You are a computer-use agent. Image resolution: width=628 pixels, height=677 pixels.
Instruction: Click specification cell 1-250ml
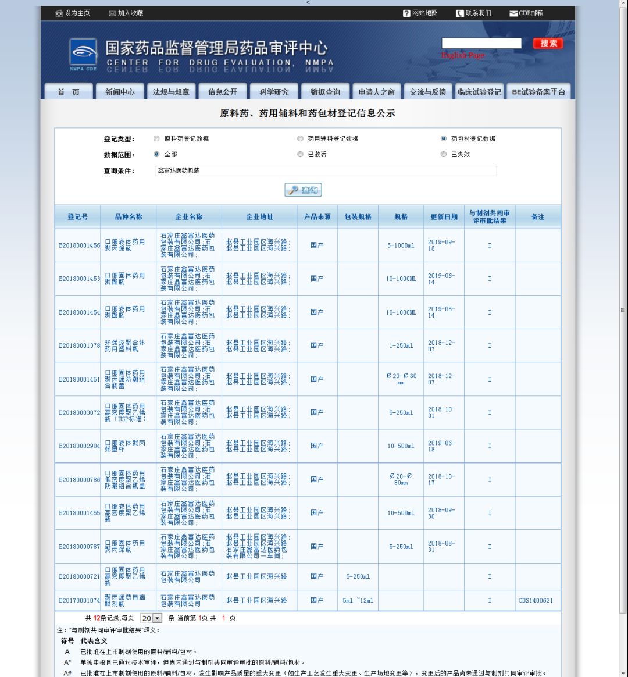[x=401, y=345]
